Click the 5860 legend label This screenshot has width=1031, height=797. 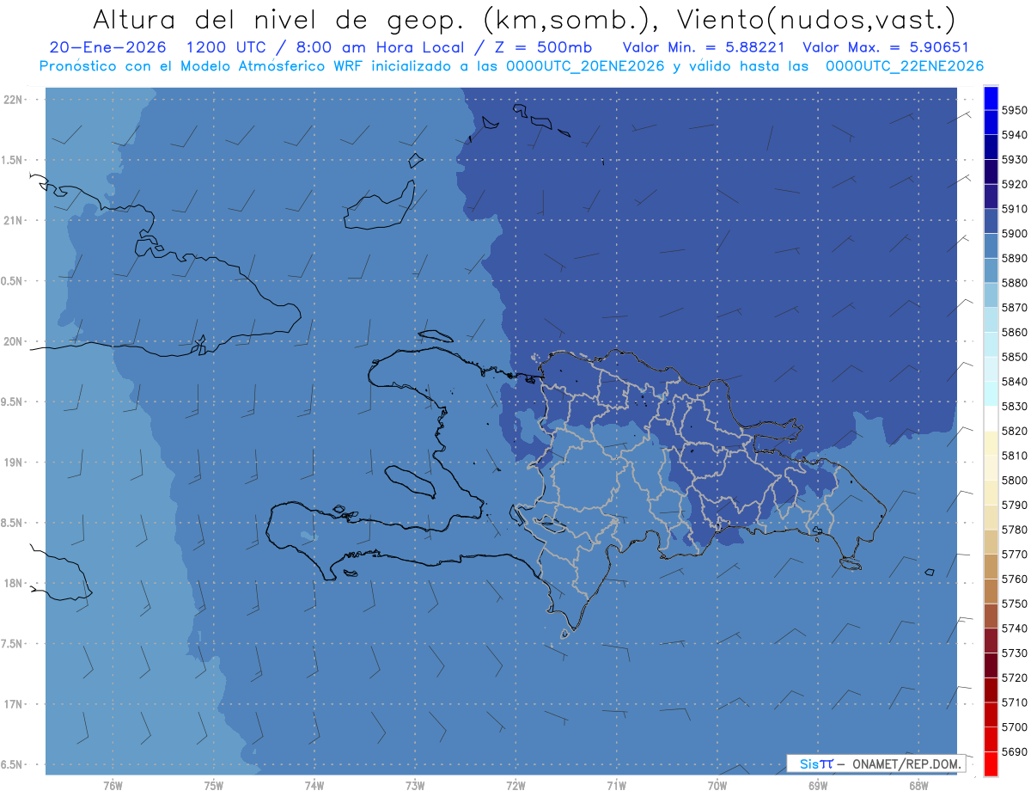click(x=1014, y=332)
